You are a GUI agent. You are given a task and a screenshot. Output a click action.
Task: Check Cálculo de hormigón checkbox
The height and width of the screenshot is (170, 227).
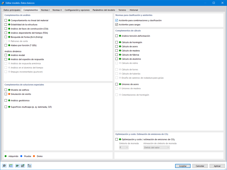pos(117,42)
